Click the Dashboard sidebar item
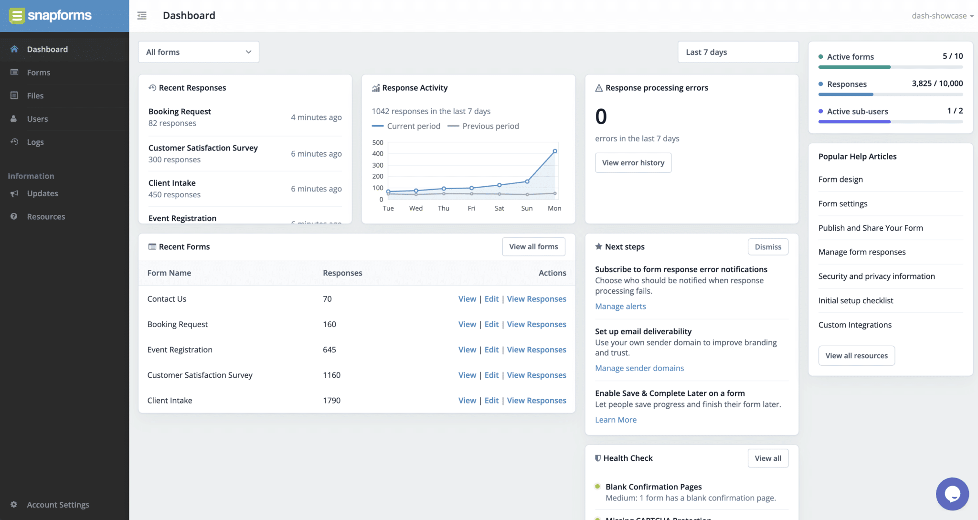 (x=64, y=49)
